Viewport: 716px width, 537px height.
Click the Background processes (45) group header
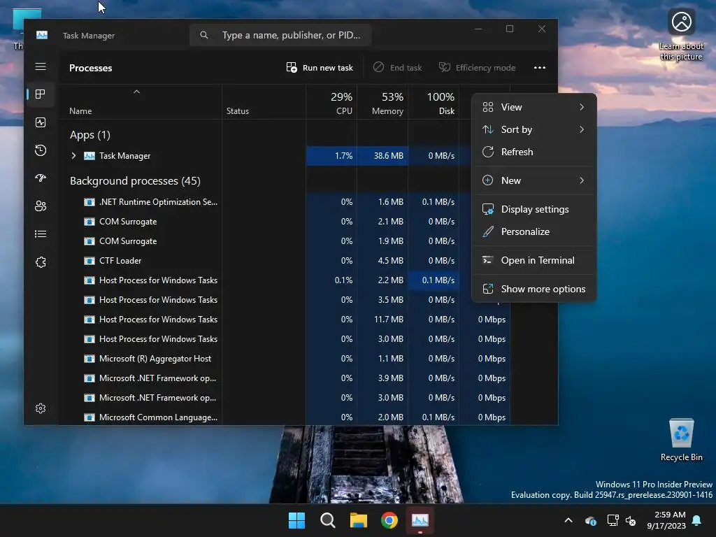coord(135,181)
